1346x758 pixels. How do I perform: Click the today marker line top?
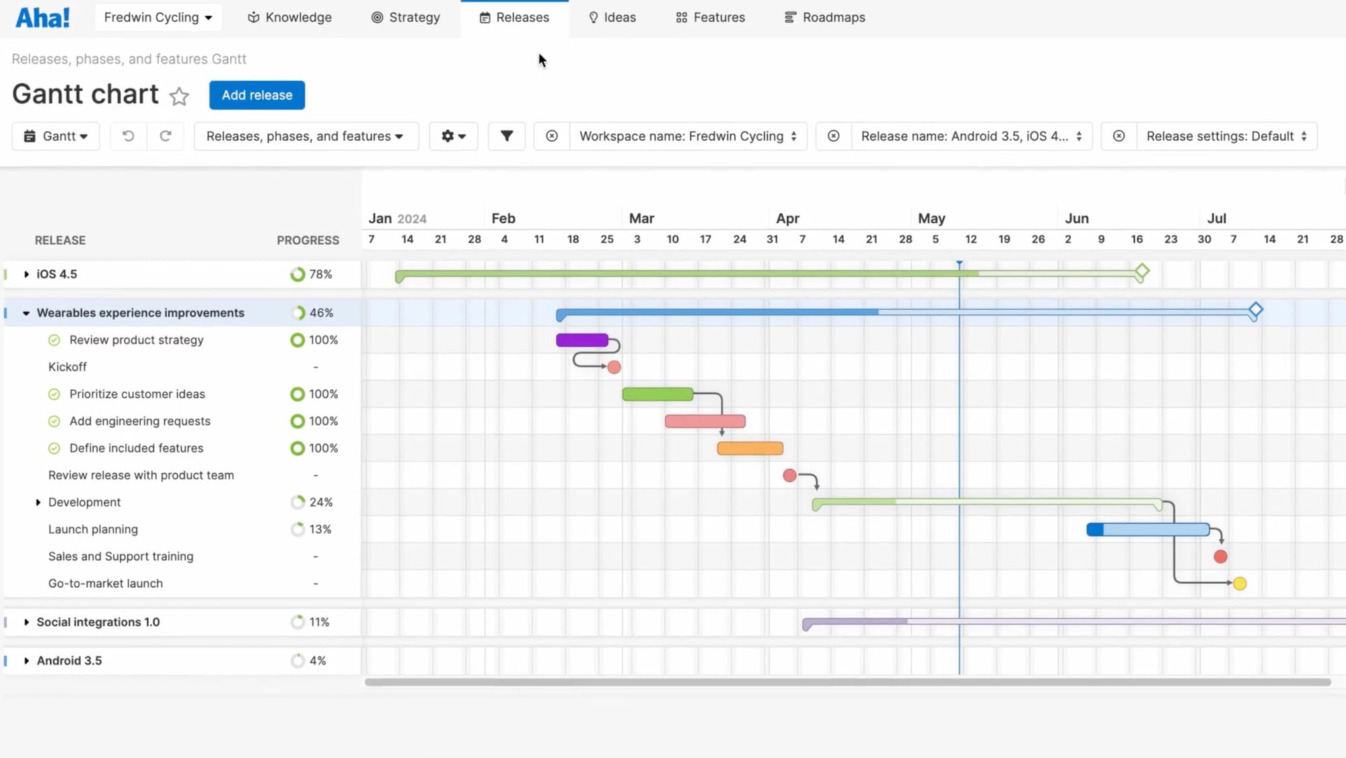pos(960,264)
